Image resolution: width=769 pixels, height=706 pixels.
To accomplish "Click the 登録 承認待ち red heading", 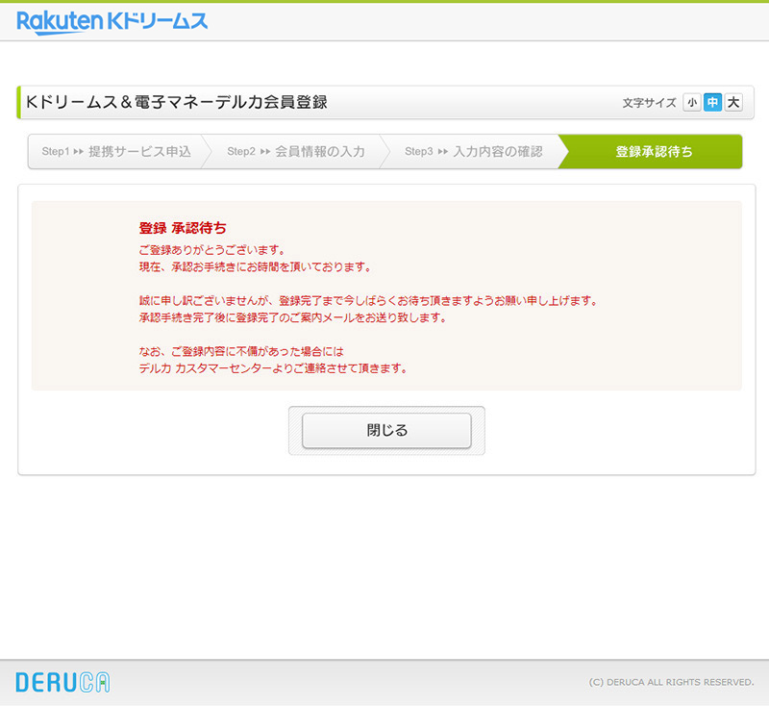I will point(183,228).
